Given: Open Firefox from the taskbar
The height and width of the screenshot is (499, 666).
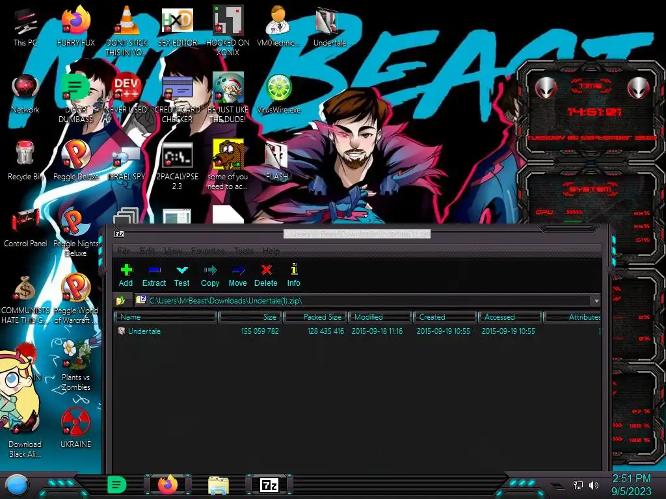Looking at the screenshot, I should tap(168, 485).
